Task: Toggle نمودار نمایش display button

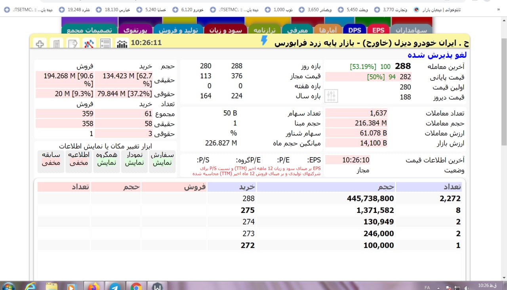Action: [134, 161]
